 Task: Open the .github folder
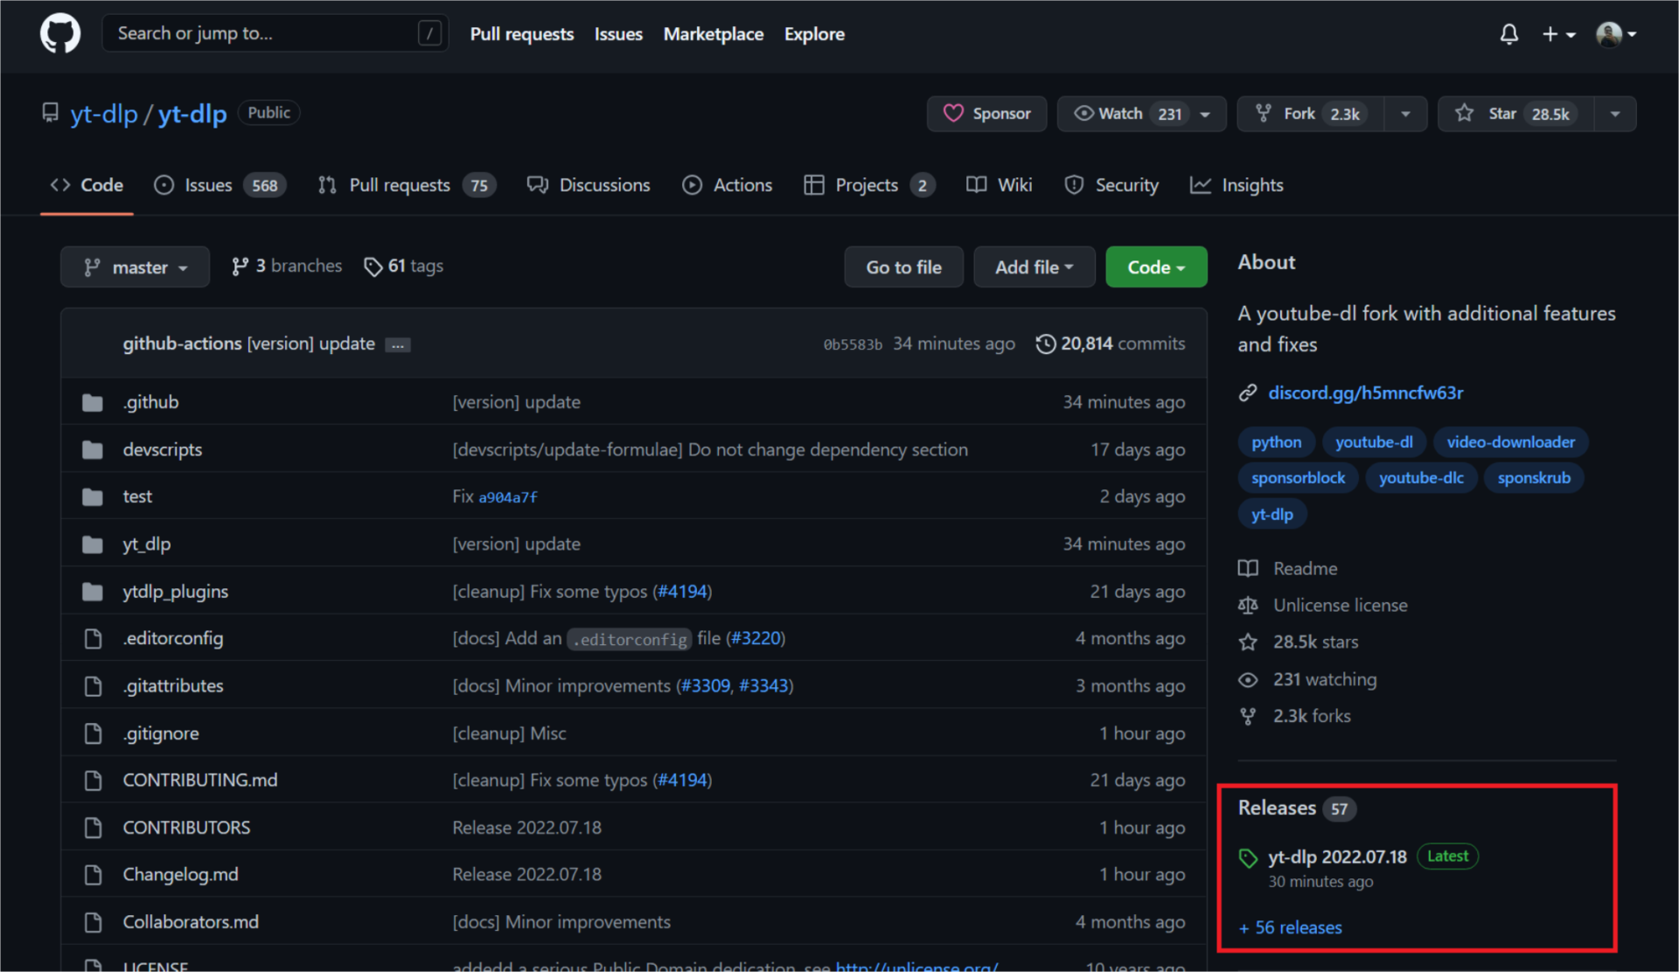pos(150,402)
